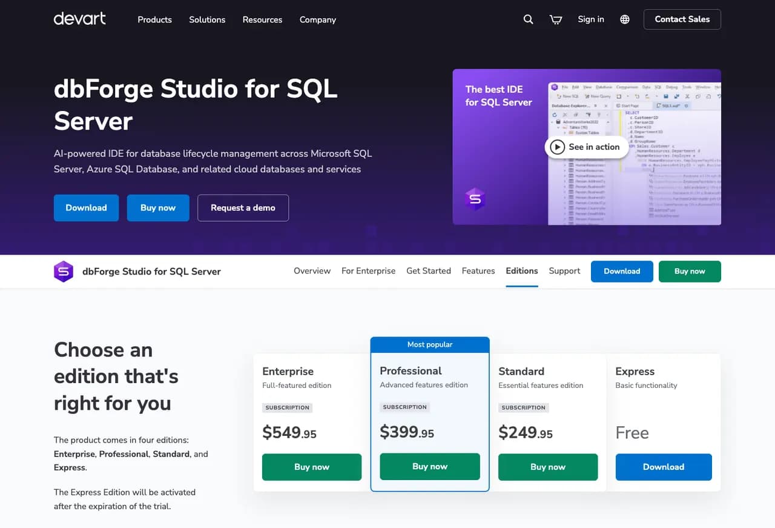Click the Basic functionality subtitle

pos(646,386)
